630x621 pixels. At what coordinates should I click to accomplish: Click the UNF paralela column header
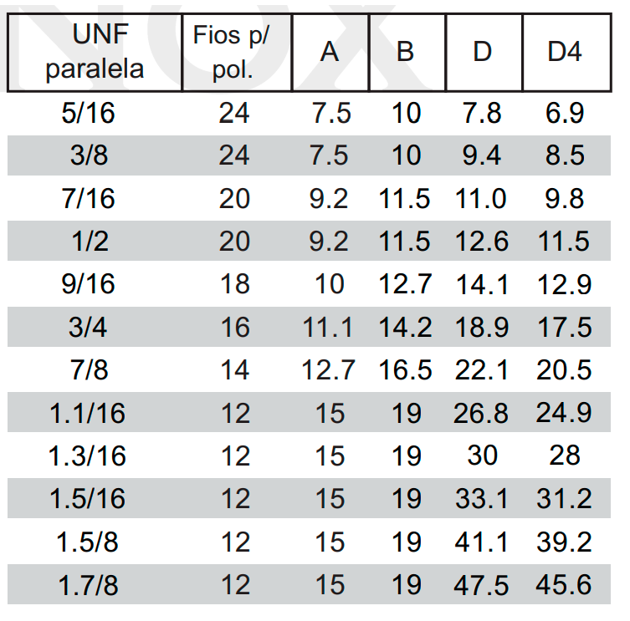pos(95,52)
